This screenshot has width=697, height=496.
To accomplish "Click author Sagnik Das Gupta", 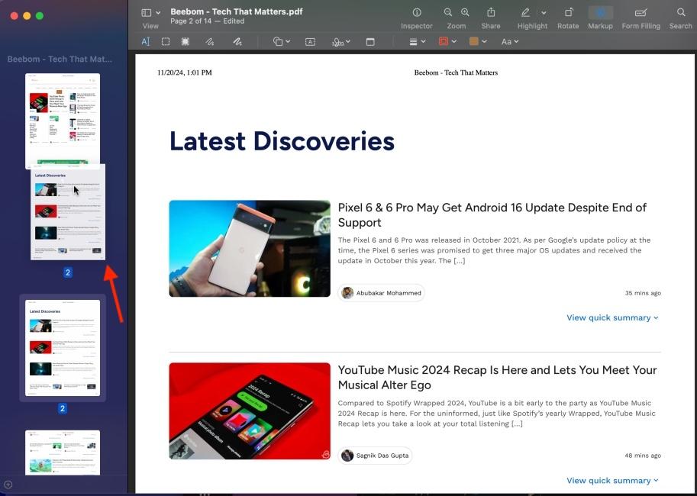I will coord(375,455).
